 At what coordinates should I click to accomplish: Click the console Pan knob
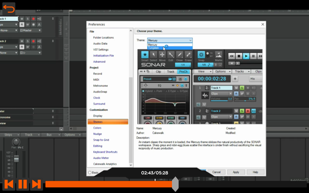click(16, 142)
